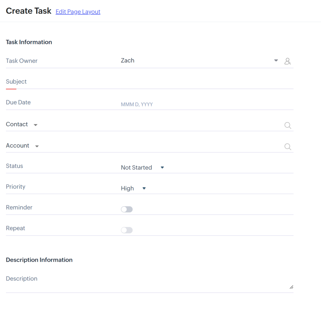
Task: Select the Zach owner name value
Action: (x=128, y=60)
